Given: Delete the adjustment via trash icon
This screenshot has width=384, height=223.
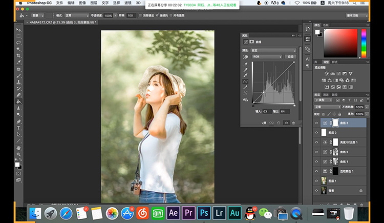Looking at the screenshot, I should point(293,123).
